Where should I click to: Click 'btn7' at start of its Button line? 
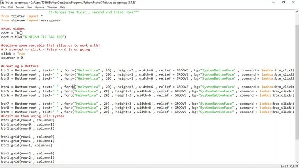click(x=5, y=104)
